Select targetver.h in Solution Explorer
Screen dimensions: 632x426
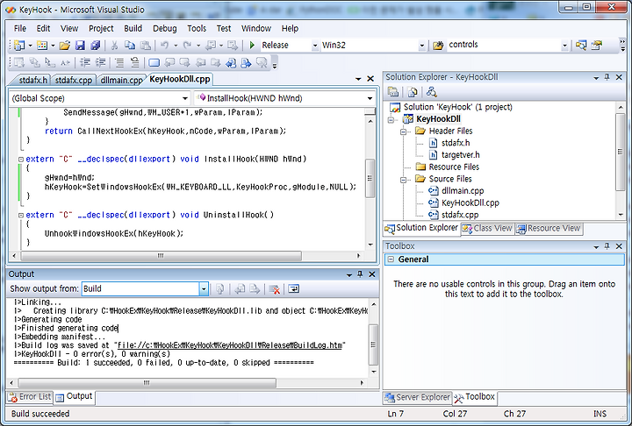tap(460, 154)
